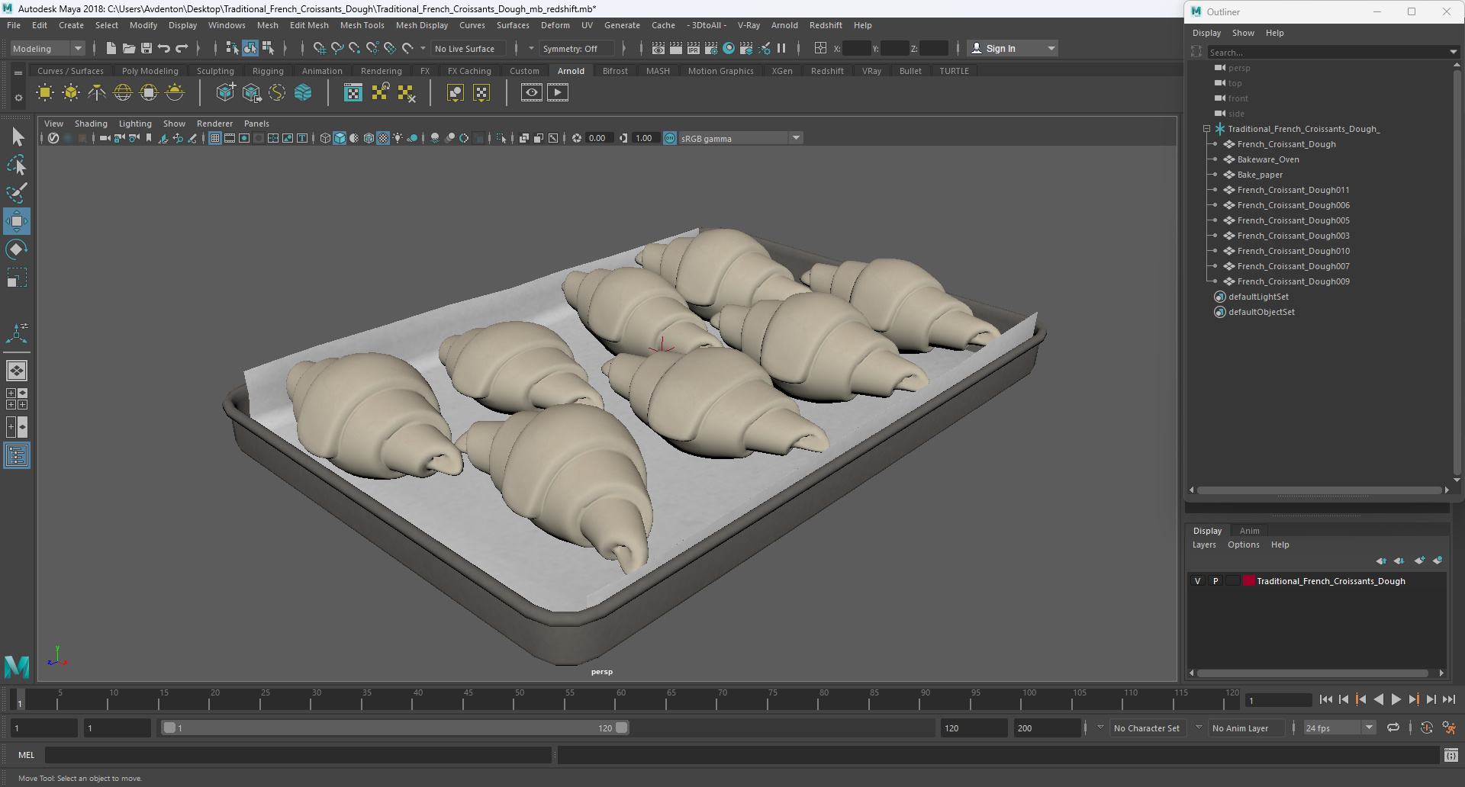The width and height of the screenshot is (1465, 787).
Task: Switch to single pane layout icon
Action: tap(17, 371)
